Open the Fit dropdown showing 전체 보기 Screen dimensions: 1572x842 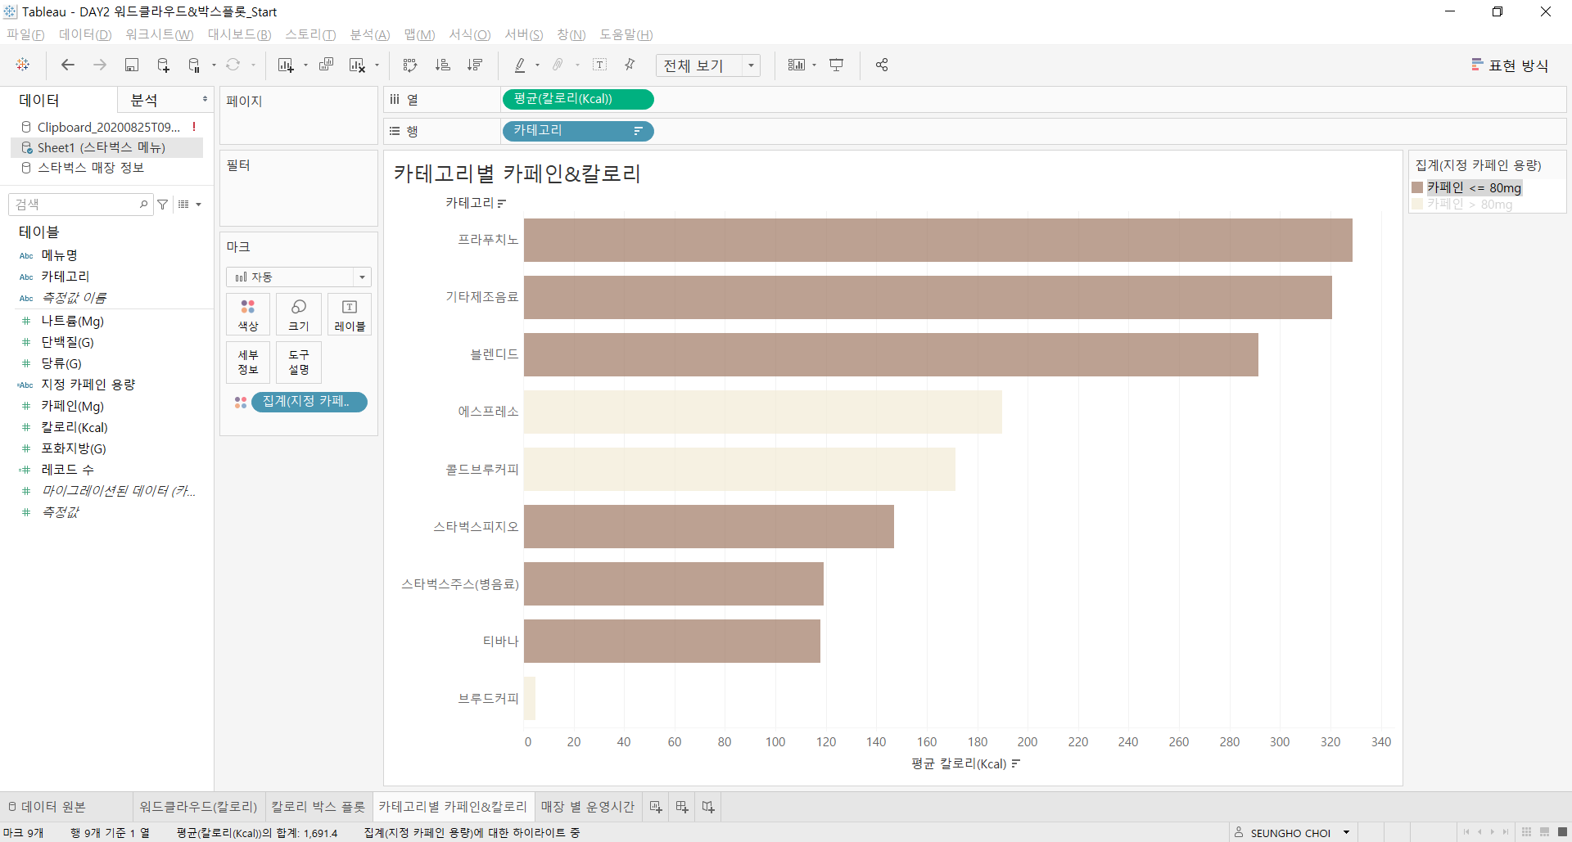(x=708, y=65)
